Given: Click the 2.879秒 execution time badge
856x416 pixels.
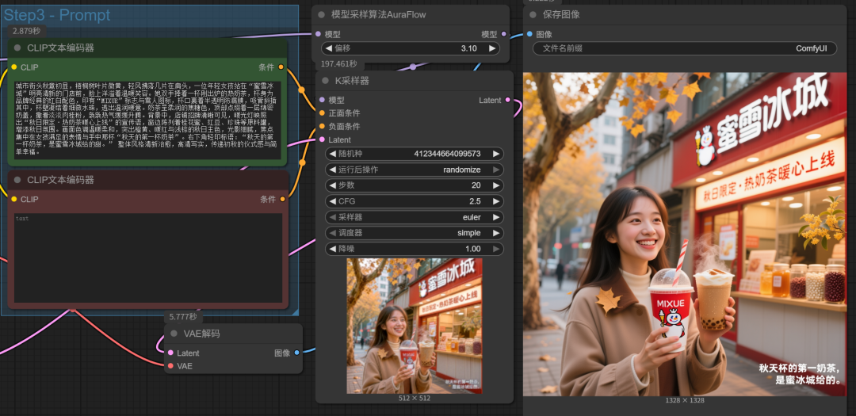Looking at the screenshot, I should [26, 31].
